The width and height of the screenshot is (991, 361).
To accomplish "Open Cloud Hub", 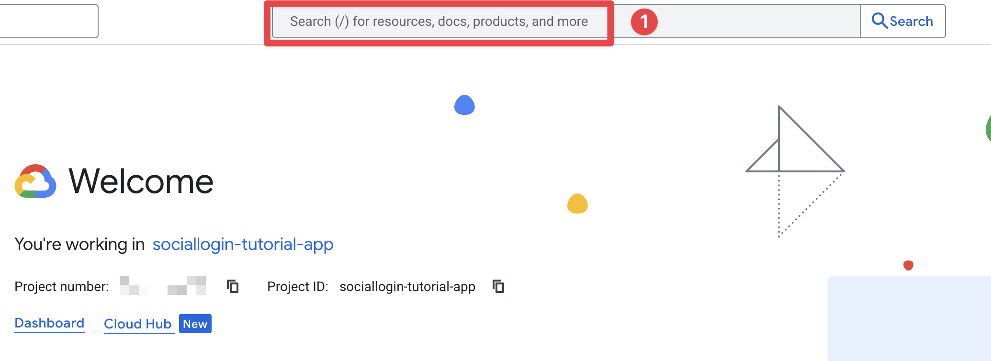I will click(x=138, y=324).
